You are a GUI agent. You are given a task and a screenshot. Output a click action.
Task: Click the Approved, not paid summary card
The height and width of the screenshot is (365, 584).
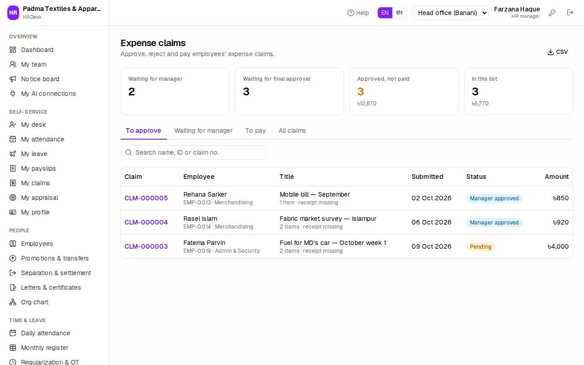(x=404, y=91)
